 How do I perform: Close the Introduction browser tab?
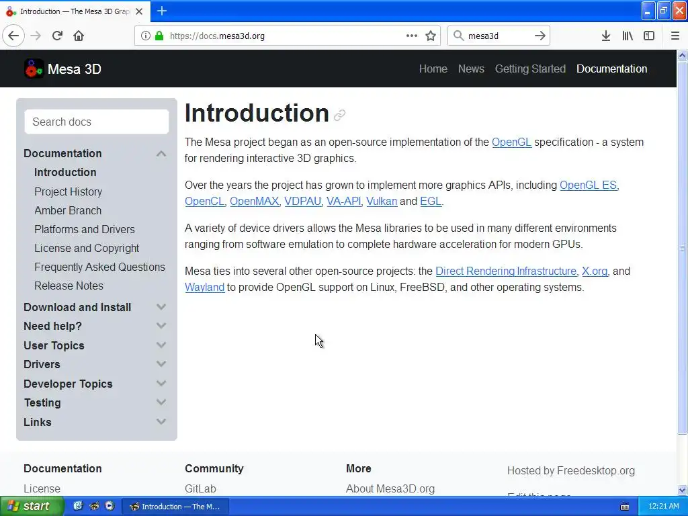139,11
